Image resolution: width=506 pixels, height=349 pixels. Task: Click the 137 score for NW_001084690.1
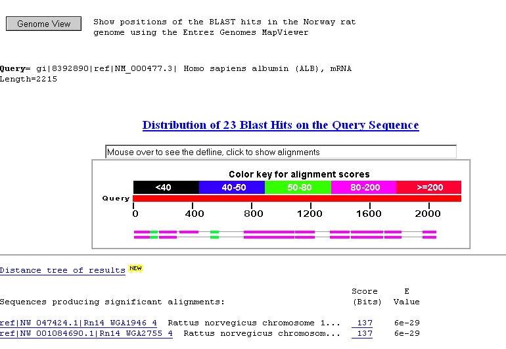tap(362, 333)
